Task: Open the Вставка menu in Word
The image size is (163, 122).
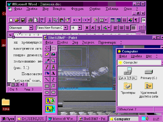Action: 59,9
